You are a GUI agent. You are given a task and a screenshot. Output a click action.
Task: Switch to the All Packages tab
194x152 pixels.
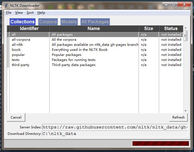(x=95, y=22)
